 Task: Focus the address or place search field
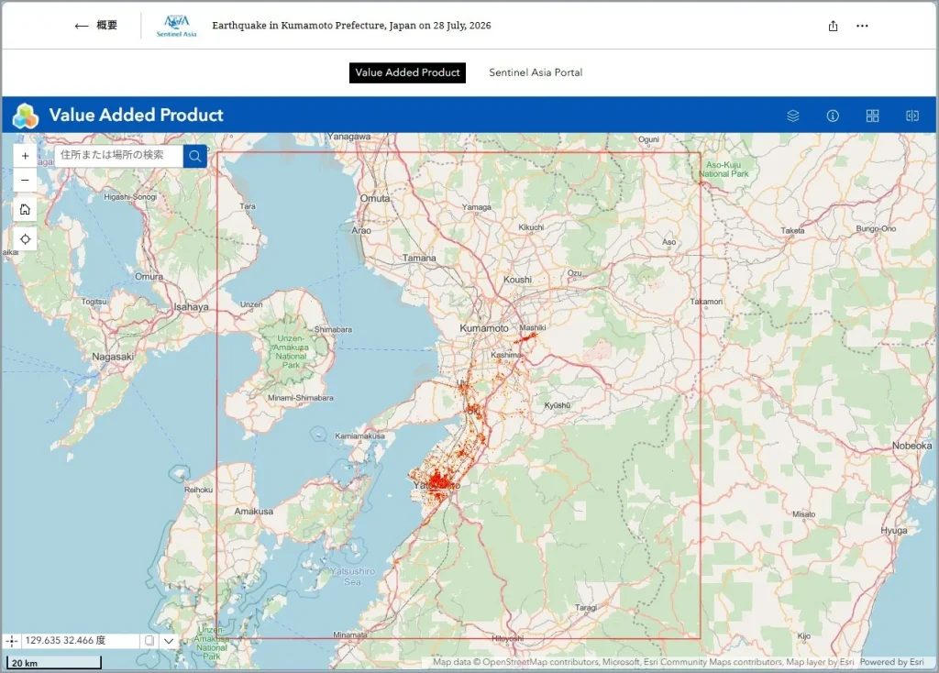pos(118,156)
